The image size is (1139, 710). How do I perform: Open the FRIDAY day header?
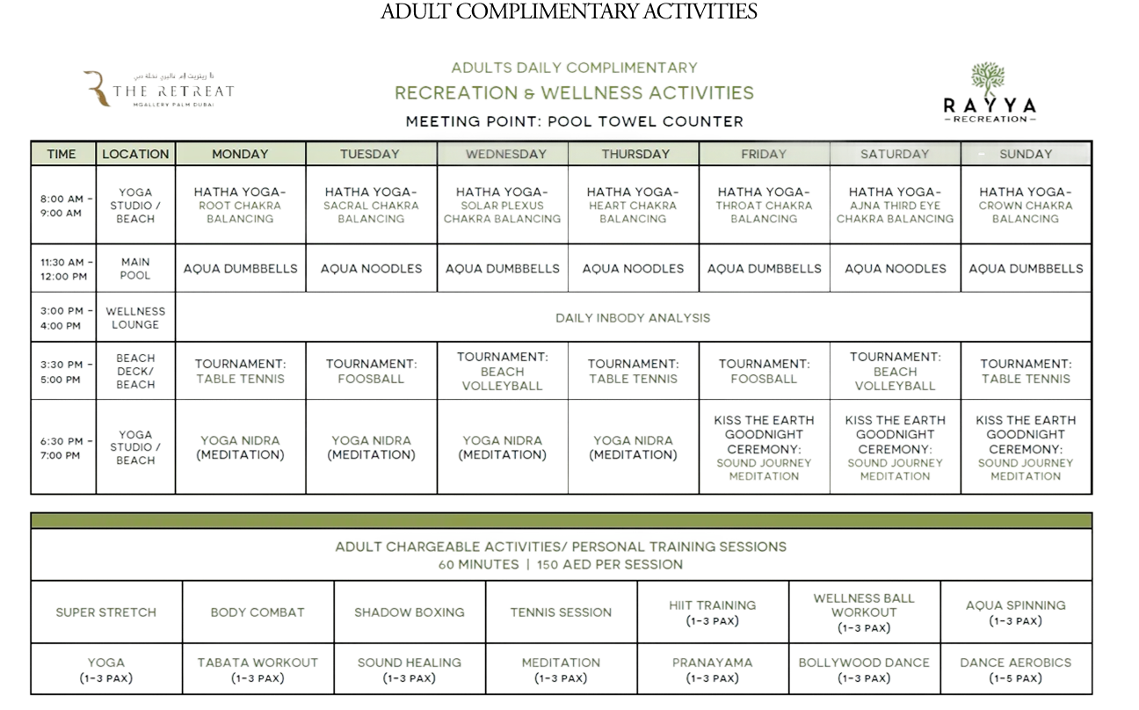(x=763, y=153)
